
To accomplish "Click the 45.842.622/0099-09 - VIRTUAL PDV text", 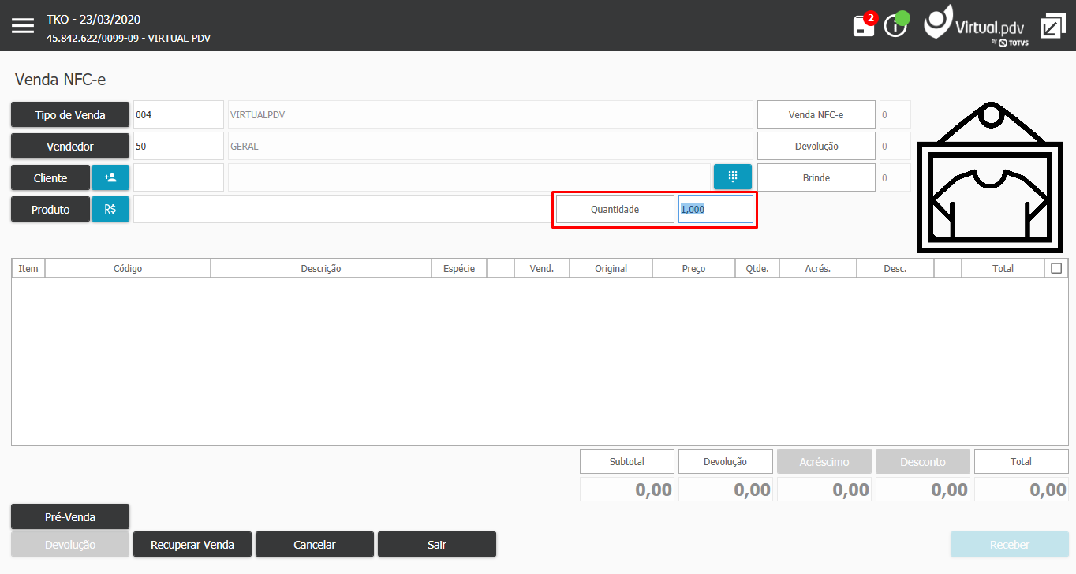I will 129,38.
